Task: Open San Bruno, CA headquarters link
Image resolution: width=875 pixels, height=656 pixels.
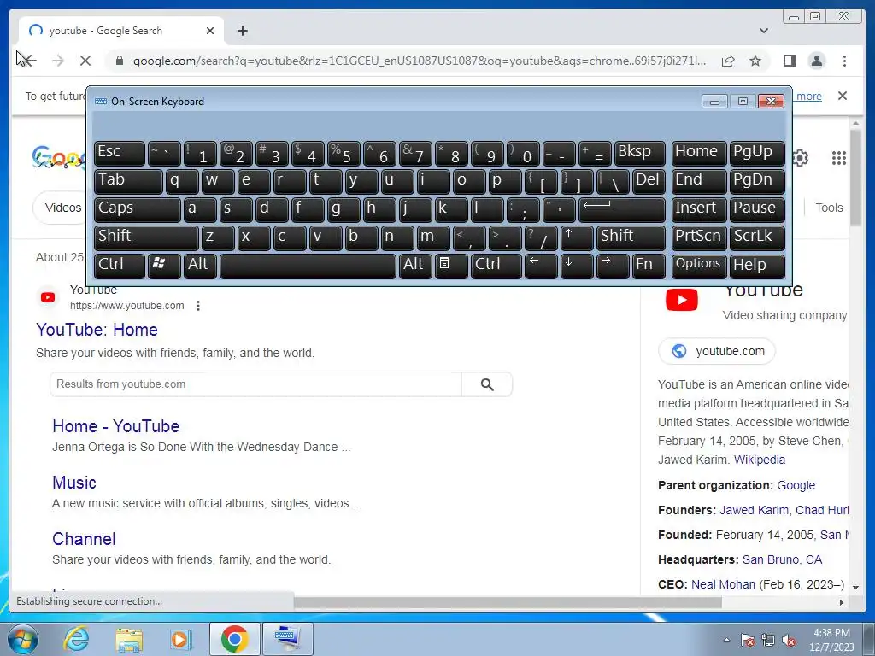Action: coord(782,559)
